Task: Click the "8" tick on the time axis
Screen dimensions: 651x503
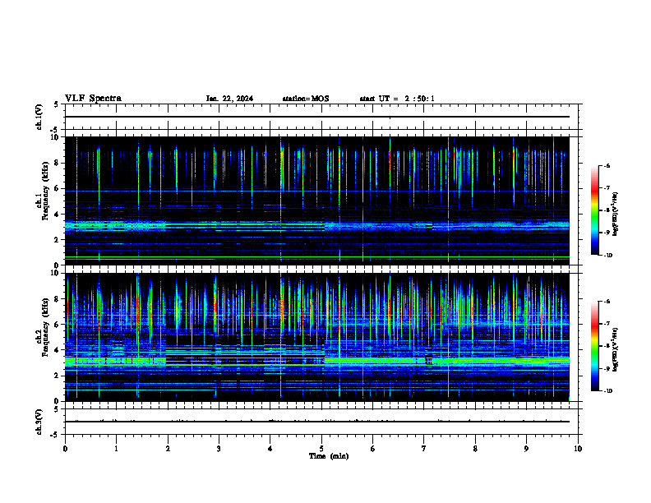Action: pyautogui.click(x=475, y=449)
